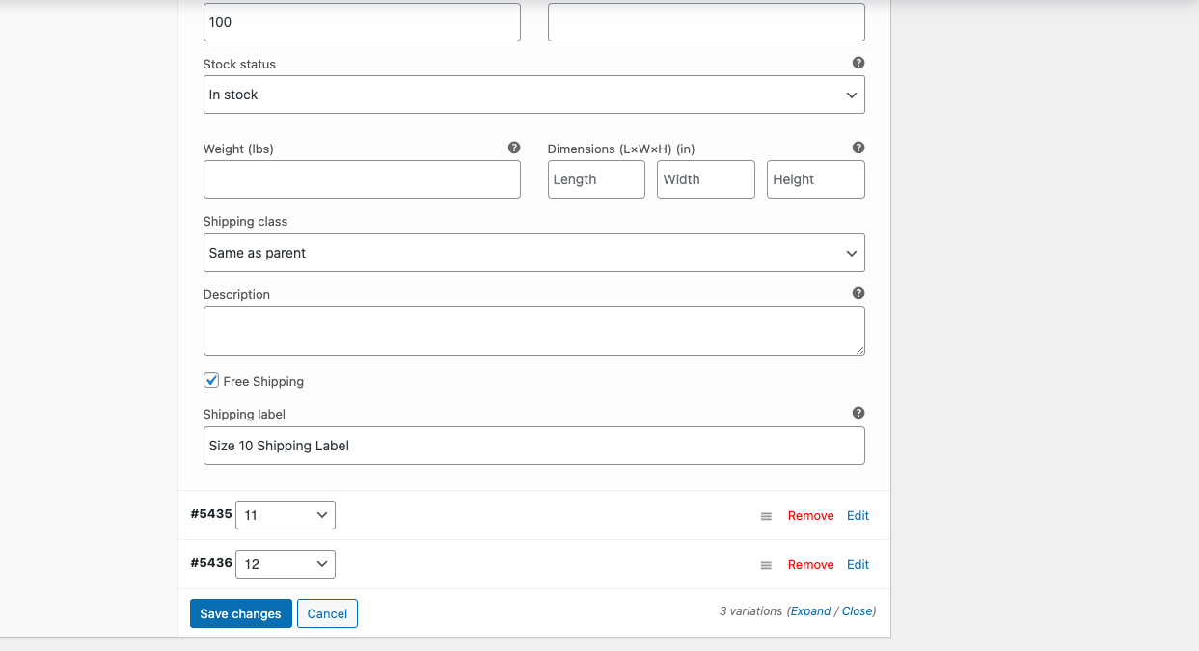Image resolution: width=1199 pixels, height=651 pixels.
Task: Click the Weight help question mark icon
Action: tap(514, 148)
